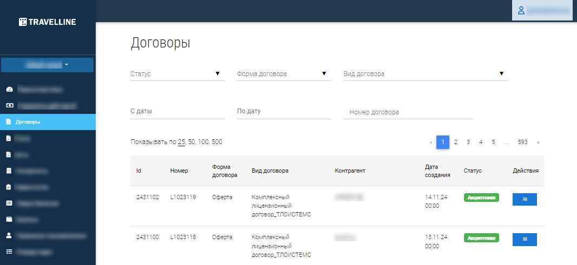Open the clipboard-check icon item in sidebar

9,187
